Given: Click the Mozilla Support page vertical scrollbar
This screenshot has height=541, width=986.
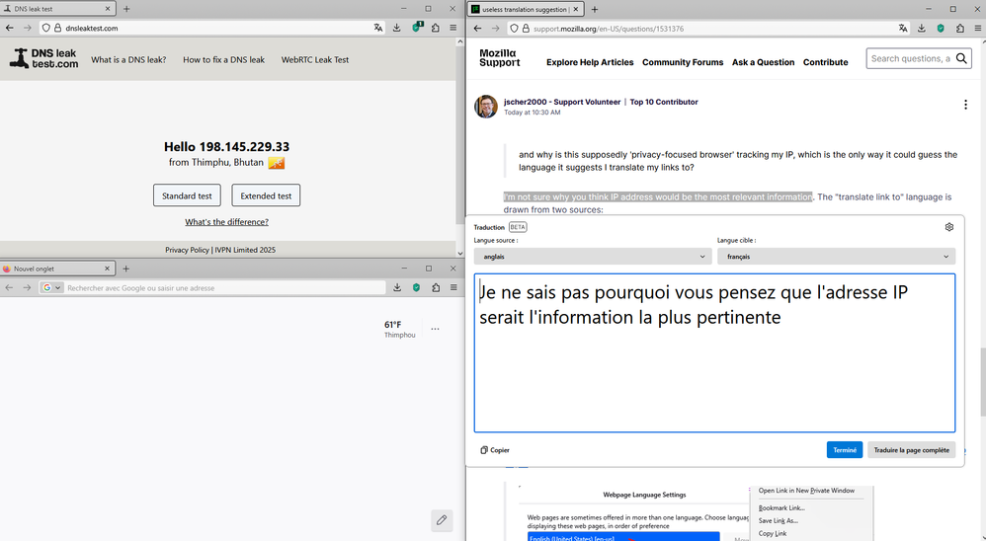Looking at the screenshot, I should tap(982, 381).
